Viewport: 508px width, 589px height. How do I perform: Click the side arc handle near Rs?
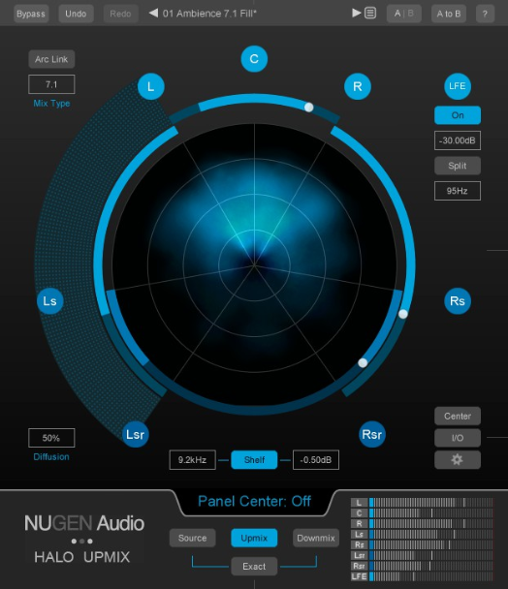pyautogui.click(x=402, y=314)
